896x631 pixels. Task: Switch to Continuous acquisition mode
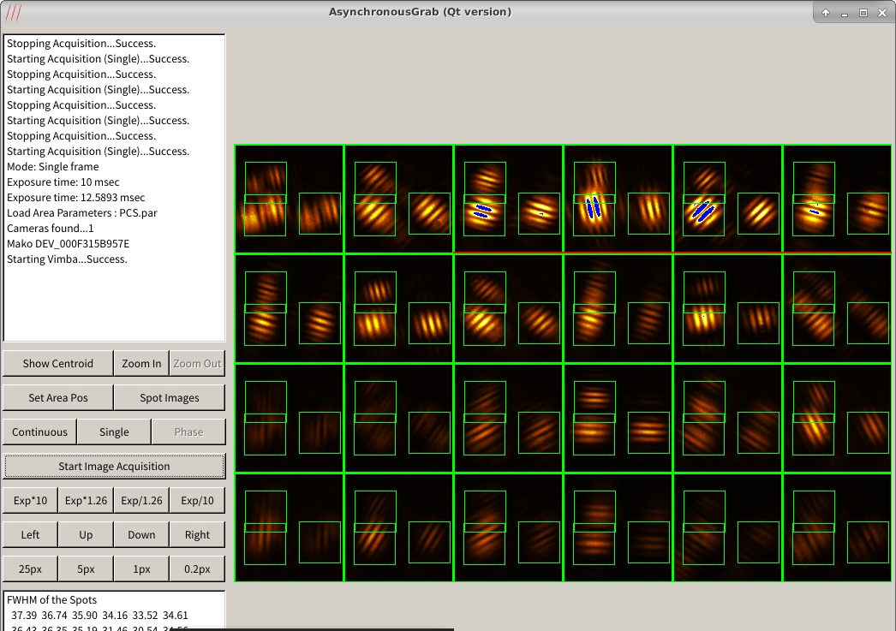tap(39, 432)
